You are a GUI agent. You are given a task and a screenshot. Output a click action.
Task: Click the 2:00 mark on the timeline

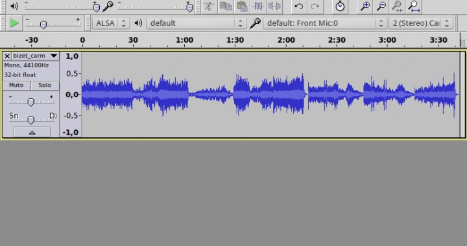tap(286, 39)
